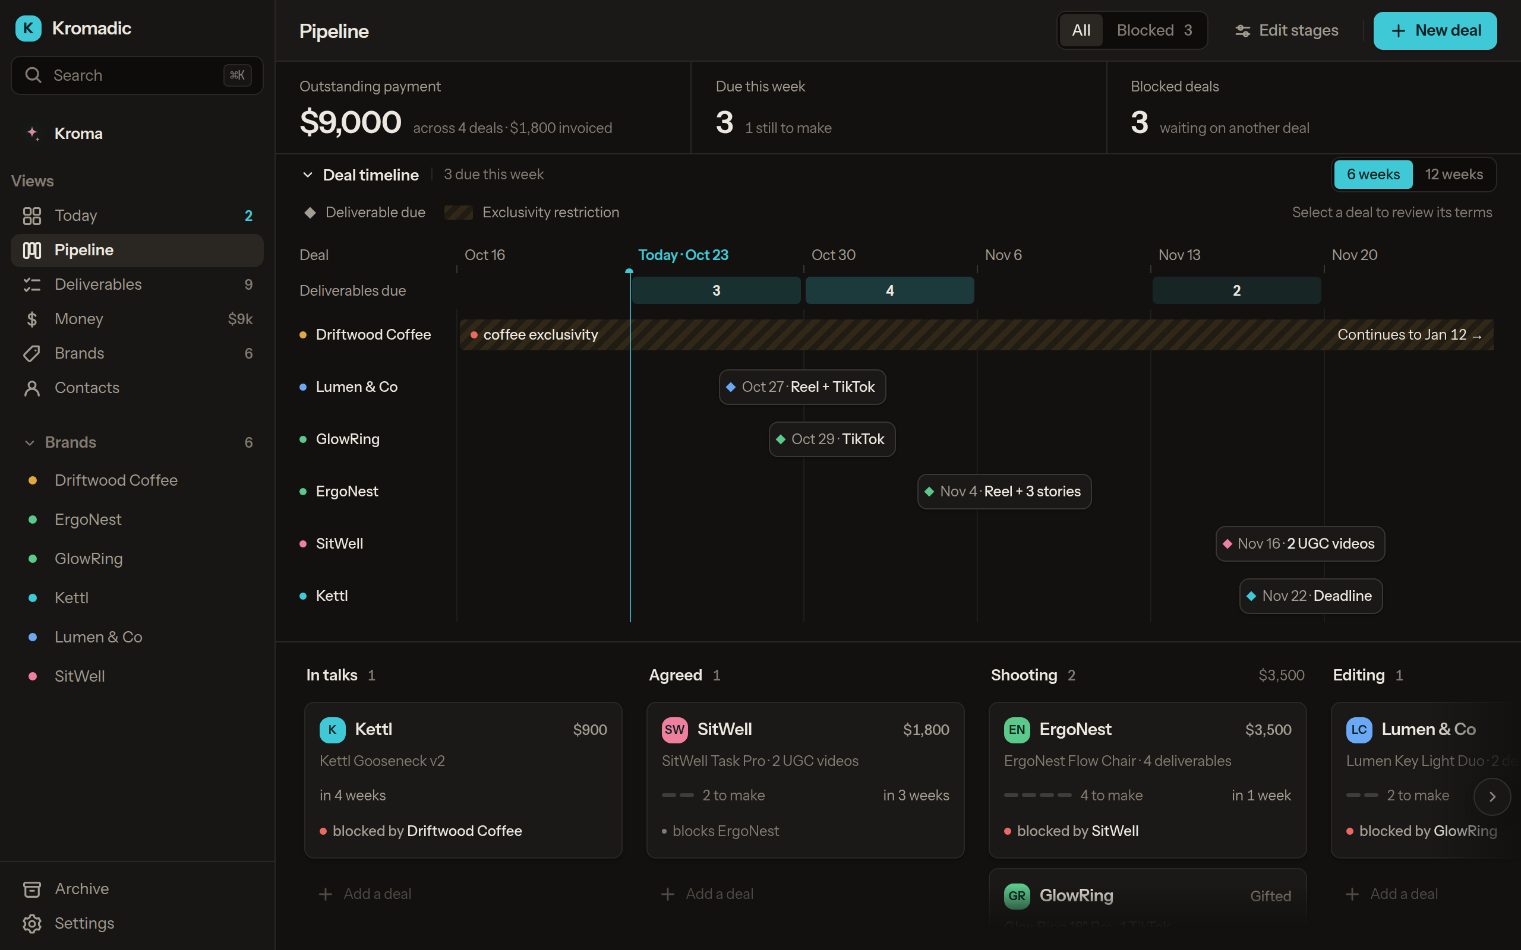Image resolution: width=1521 pixels, height=950 pixels.
Task: Click the GR avatar on GlowRing card
Action: [x=1017, y=896]
